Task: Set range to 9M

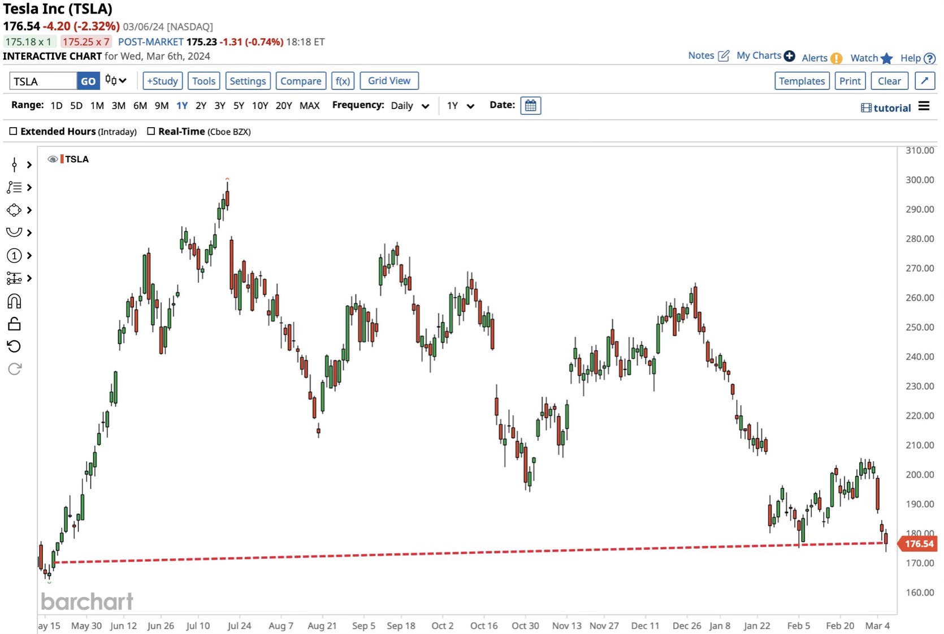Action: click(x=162, y=106)
